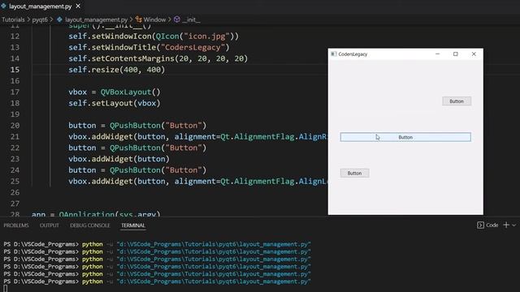Create a new terminal with plus icon
Image resolution: width=520 pixels, height=292 pixels.
tap(506, 225)
